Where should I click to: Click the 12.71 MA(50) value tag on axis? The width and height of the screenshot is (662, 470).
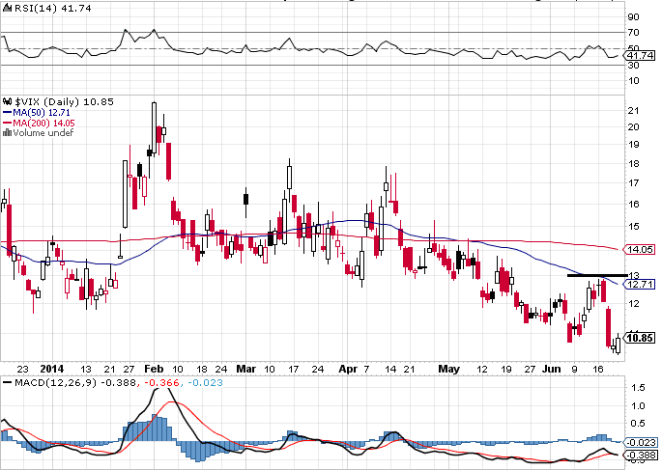pos(641,285)
